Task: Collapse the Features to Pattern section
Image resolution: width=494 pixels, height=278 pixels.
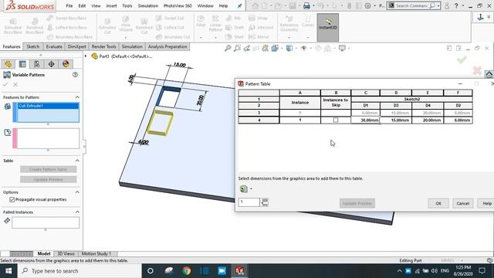Action: pos(77,97)
